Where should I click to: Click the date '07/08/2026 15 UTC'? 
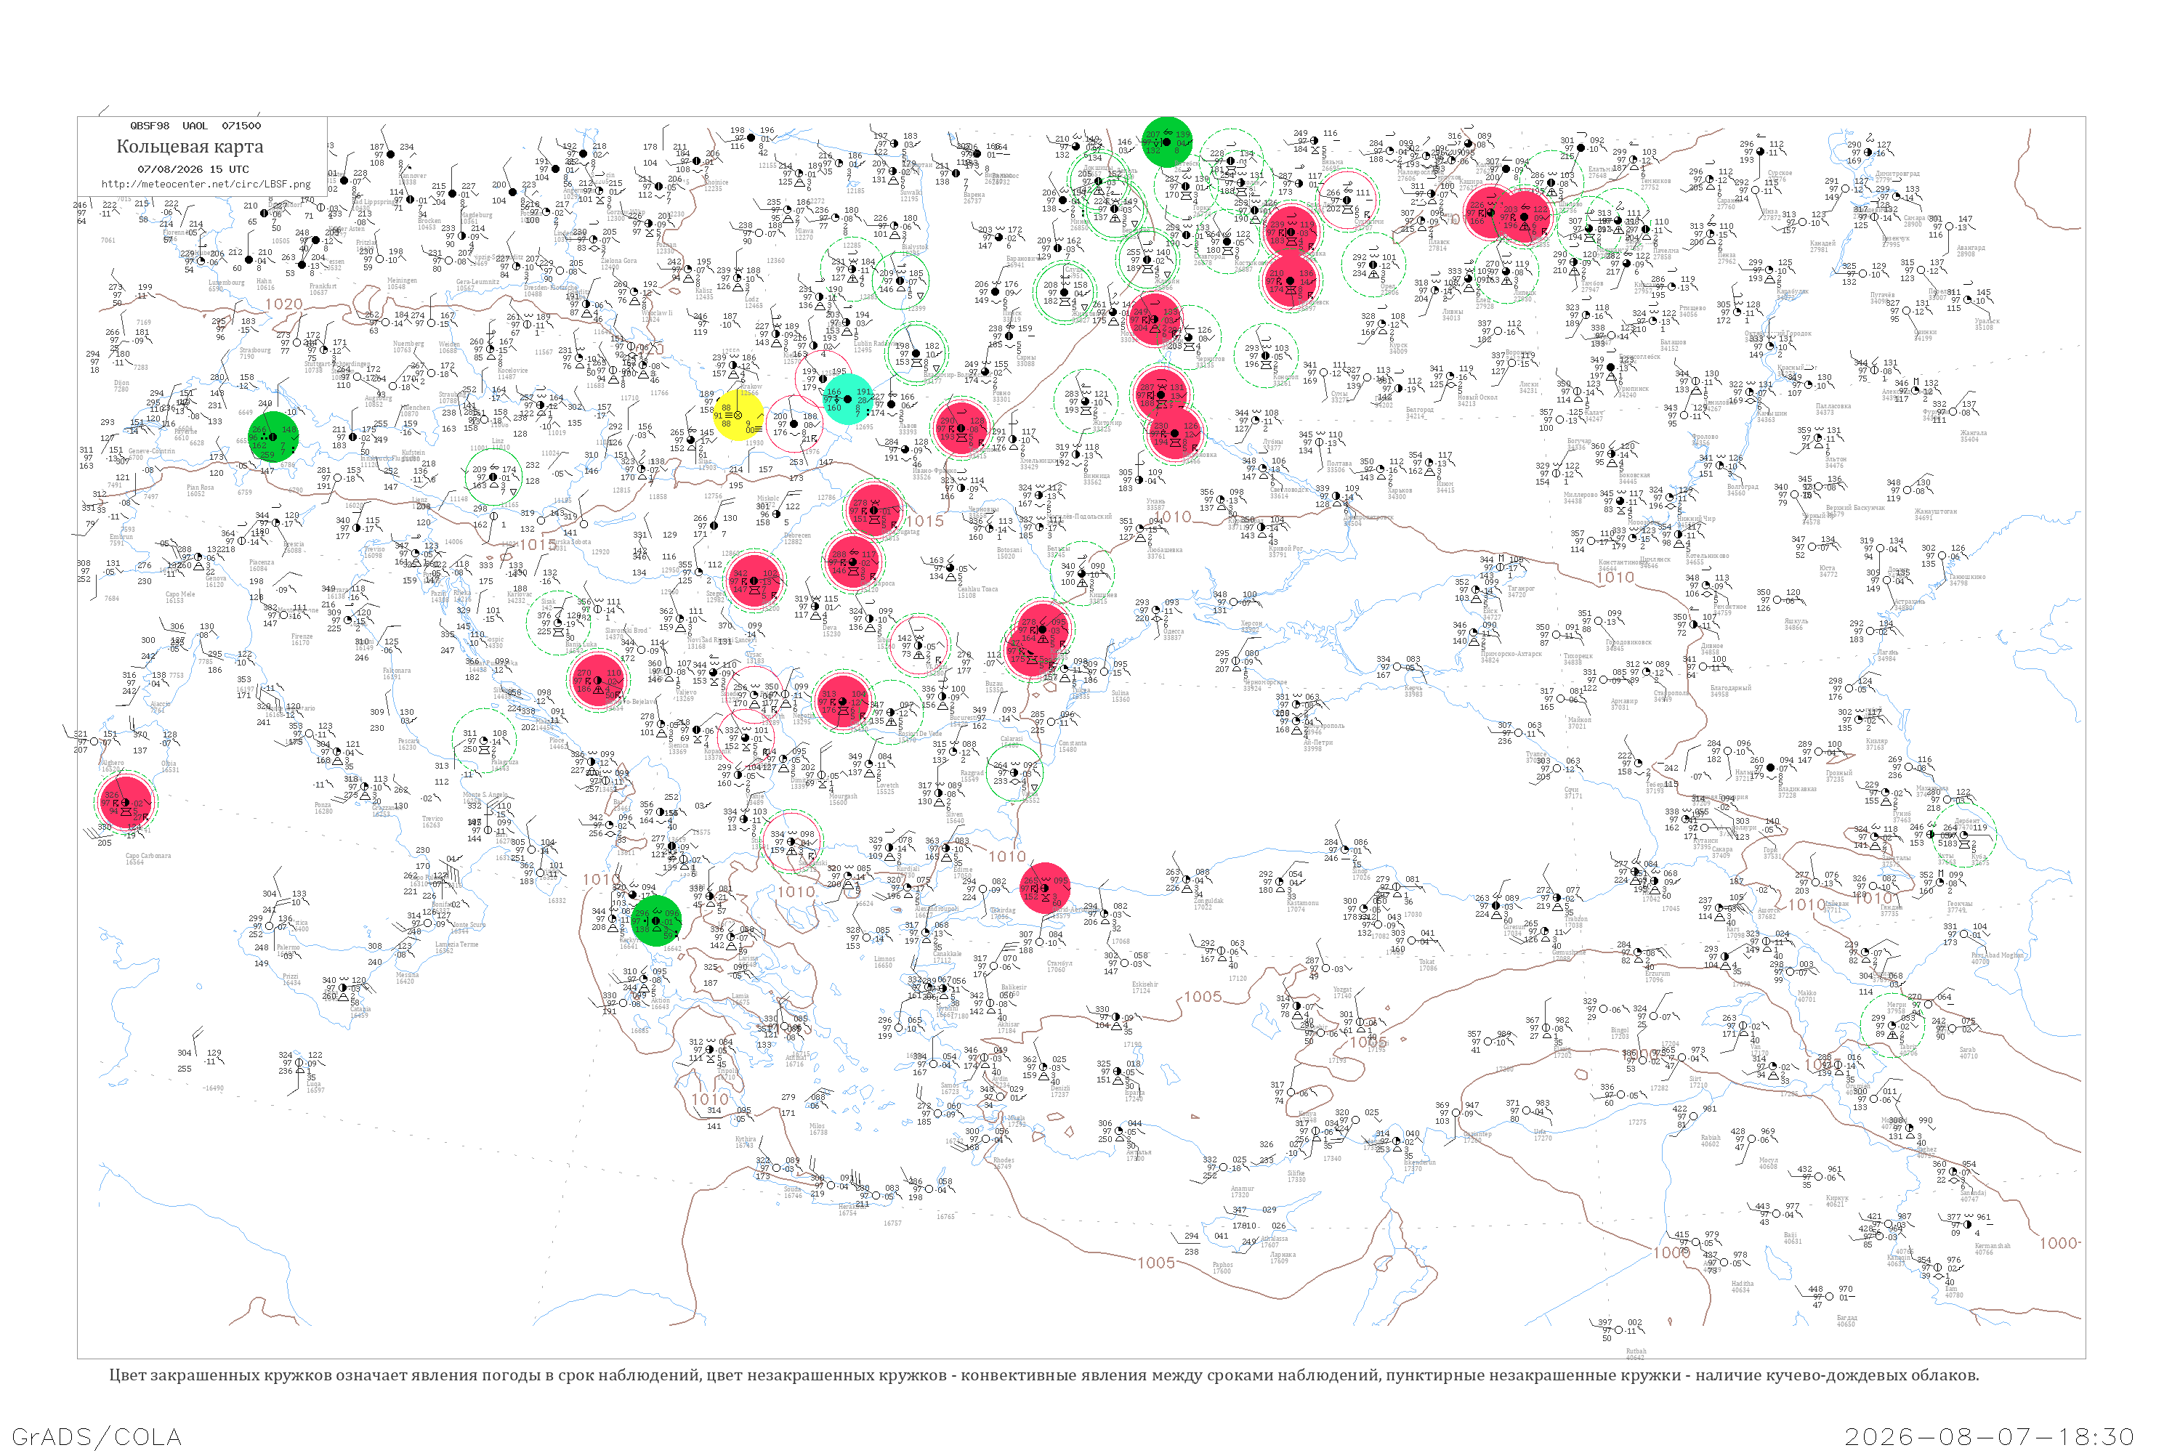pyautogui.click(x=193, y=169)
